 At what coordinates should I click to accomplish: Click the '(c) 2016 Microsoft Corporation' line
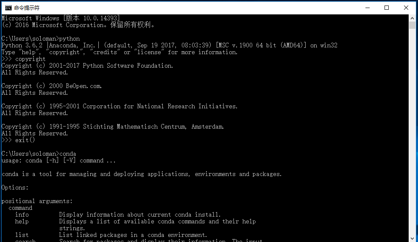tap(78, 25)
